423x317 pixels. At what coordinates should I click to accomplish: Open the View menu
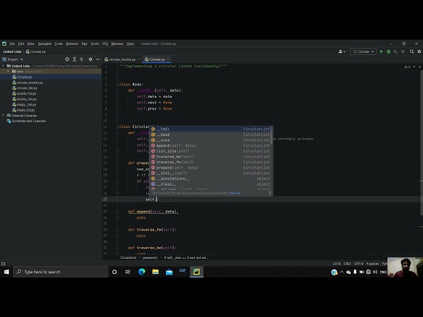click(x=31, y=44)
